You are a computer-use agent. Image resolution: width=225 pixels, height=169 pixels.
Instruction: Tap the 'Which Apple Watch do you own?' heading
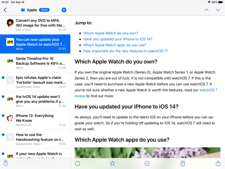[116, 62]
